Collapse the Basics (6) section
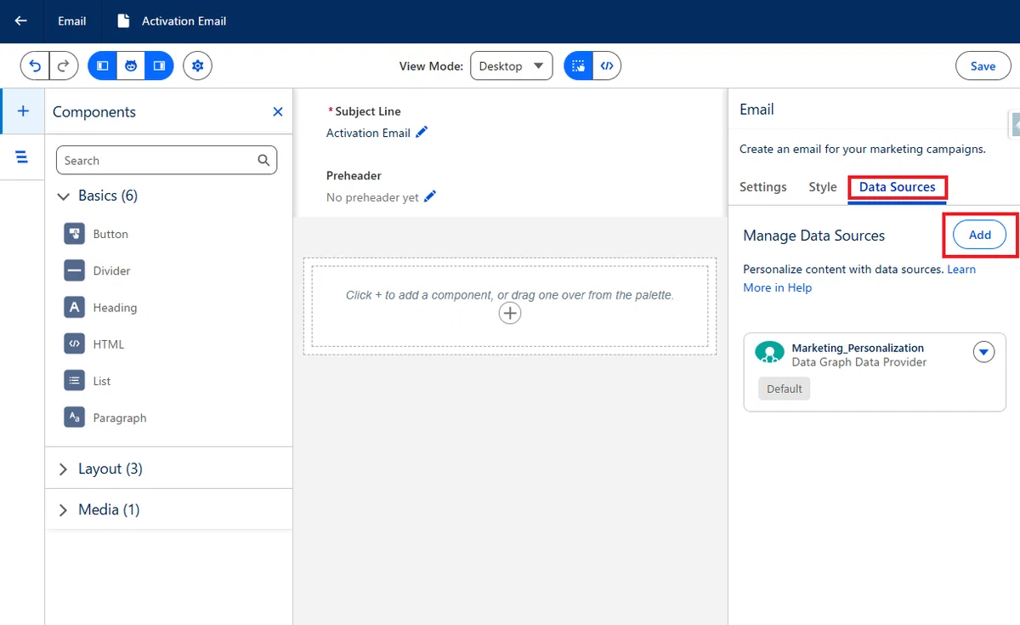Viewport: 1020px width, 625px height. coord(63,196)
